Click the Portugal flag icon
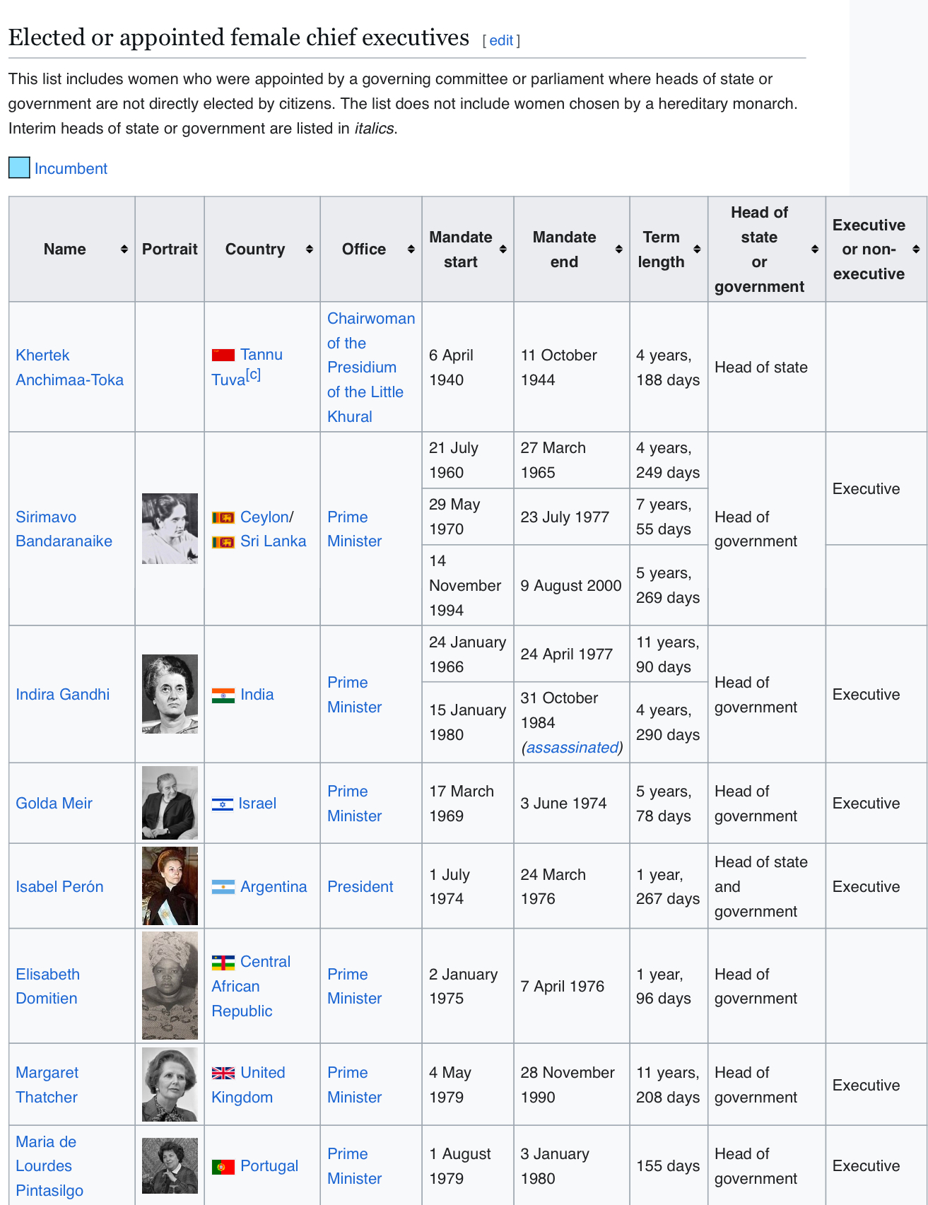 223,1166
